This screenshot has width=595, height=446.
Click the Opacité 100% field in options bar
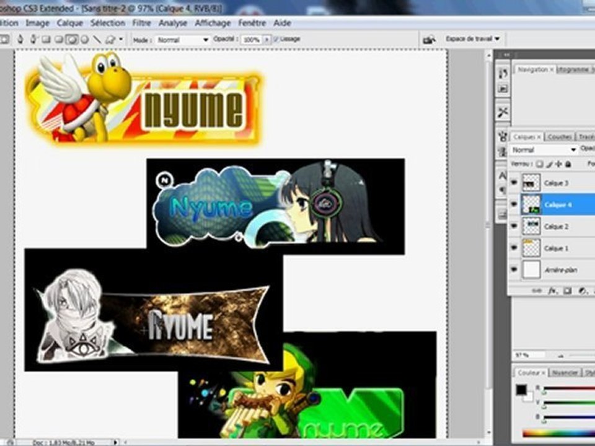pos(251,40)
